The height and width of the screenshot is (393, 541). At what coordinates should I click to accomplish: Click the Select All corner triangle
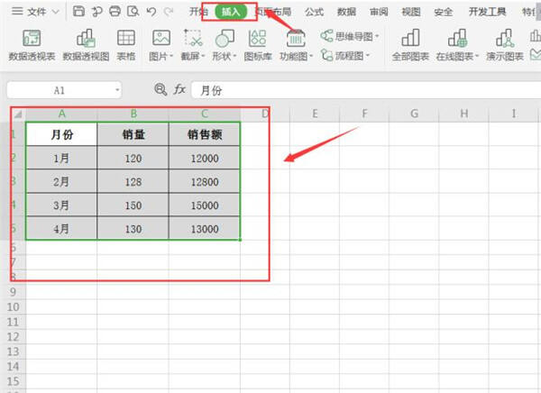[x=18, y=114]
